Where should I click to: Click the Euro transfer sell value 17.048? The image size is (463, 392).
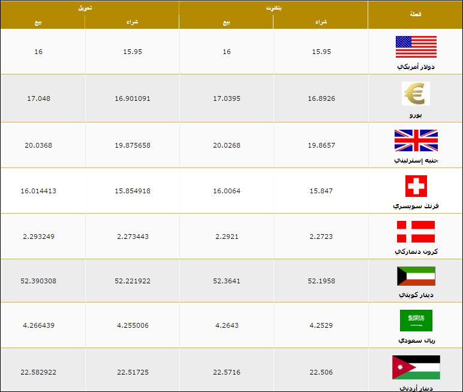(38, 98)
